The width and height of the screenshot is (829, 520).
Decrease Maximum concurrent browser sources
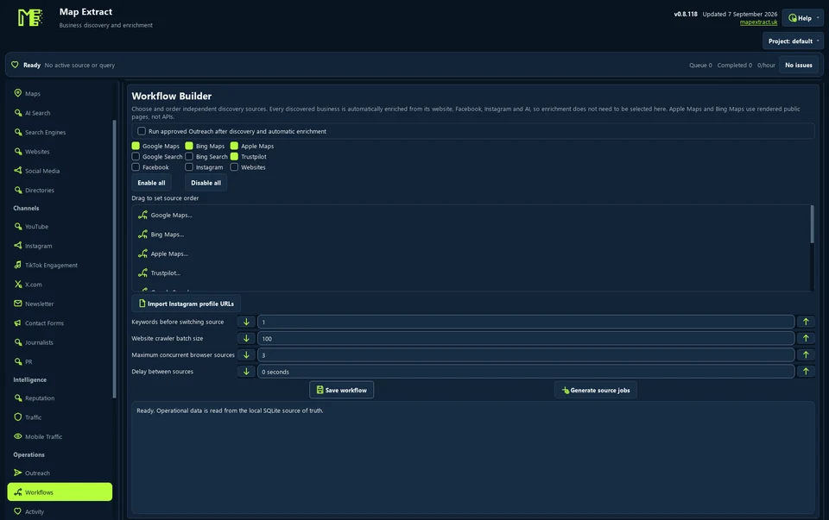click(x=246, y=354)
